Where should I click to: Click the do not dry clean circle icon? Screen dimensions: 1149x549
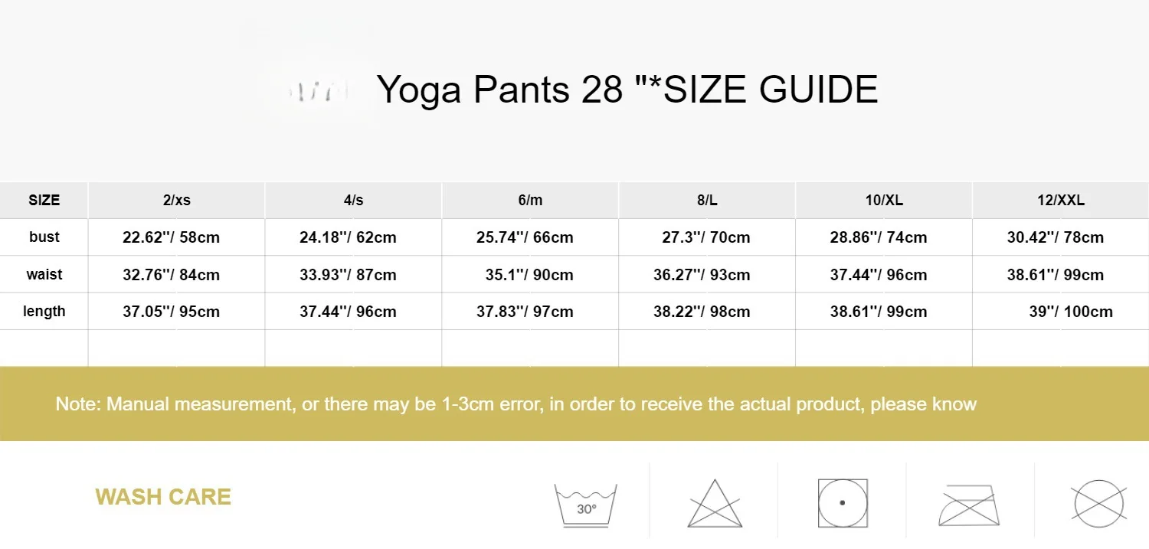(x=1098, y=504)
